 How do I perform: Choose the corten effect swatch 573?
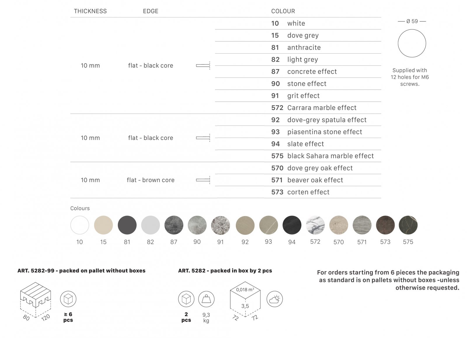[x=385, y=225]
